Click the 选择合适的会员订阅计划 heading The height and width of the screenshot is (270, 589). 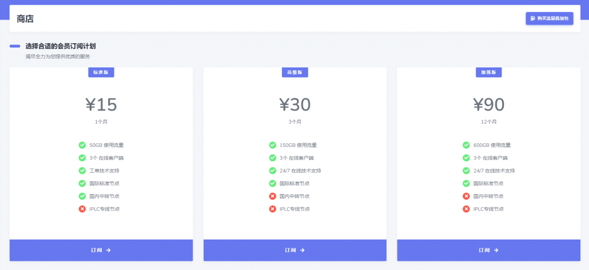click(64, 46)
